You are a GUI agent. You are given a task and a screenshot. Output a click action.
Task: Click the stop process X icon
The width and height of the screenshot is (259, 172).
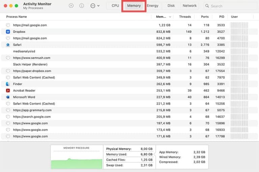pyautogui.click(x=71, y=6)
